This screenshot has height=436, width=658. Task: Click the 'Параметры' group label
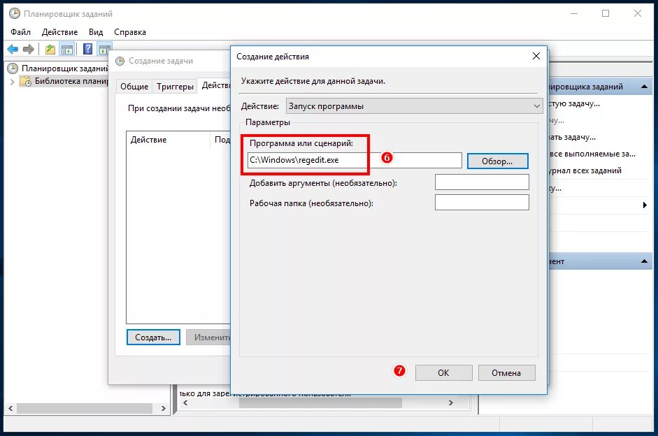[268, 122]
